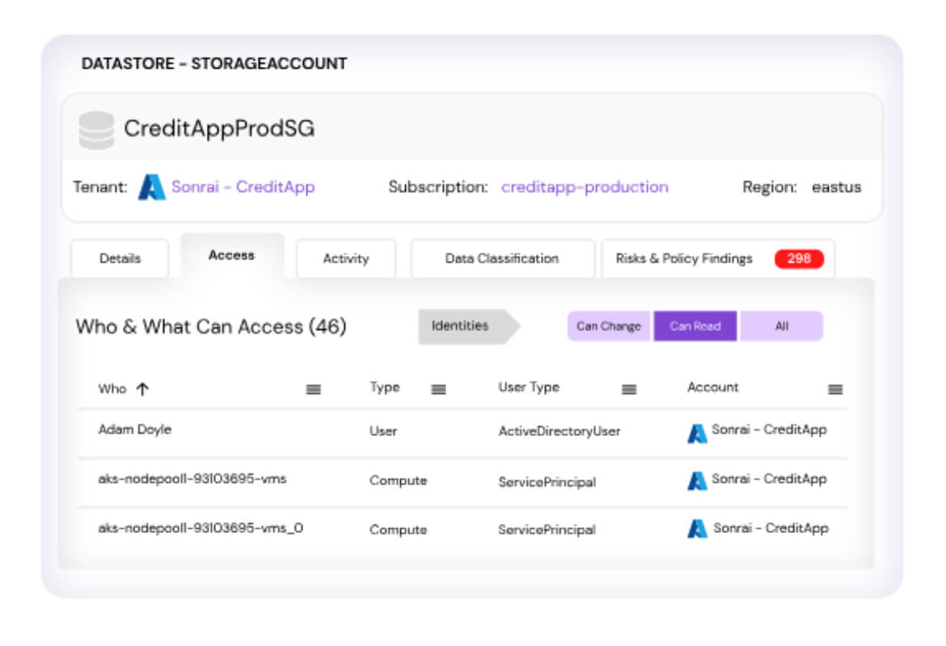Open the Activity tab
The image size is (946, 646).
pos(346,258)
